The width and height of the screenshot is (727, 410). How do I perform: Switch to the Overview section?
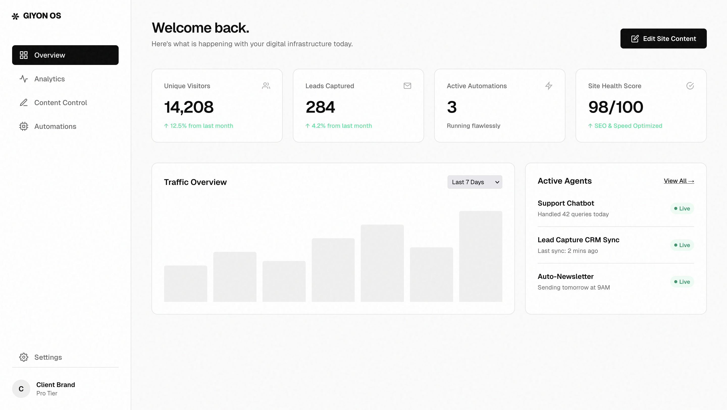(x=50, y=55)
